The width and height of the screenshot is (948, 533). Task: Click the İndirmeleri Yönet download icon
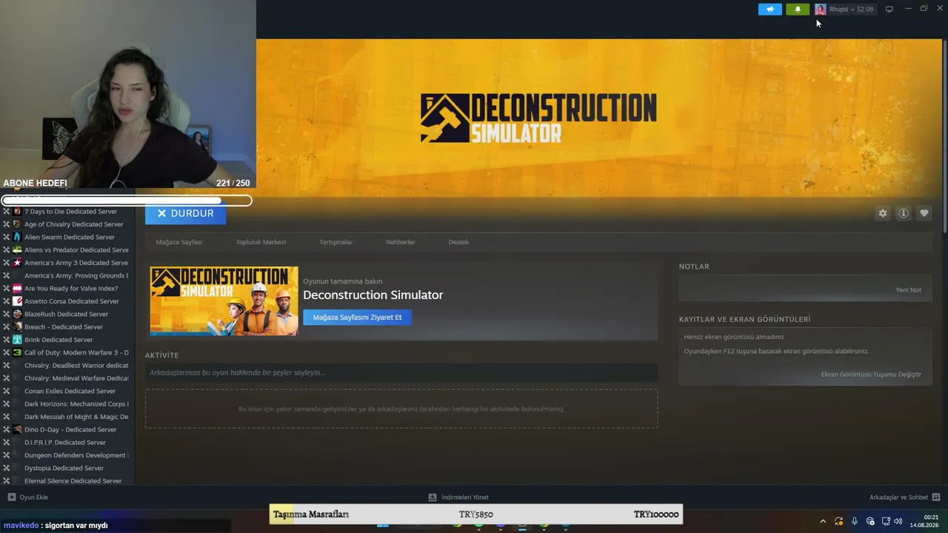click(433, 497)
